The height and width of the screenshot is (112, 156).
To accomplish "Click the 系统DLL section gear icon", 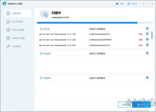I will click(x=41, y=78).
